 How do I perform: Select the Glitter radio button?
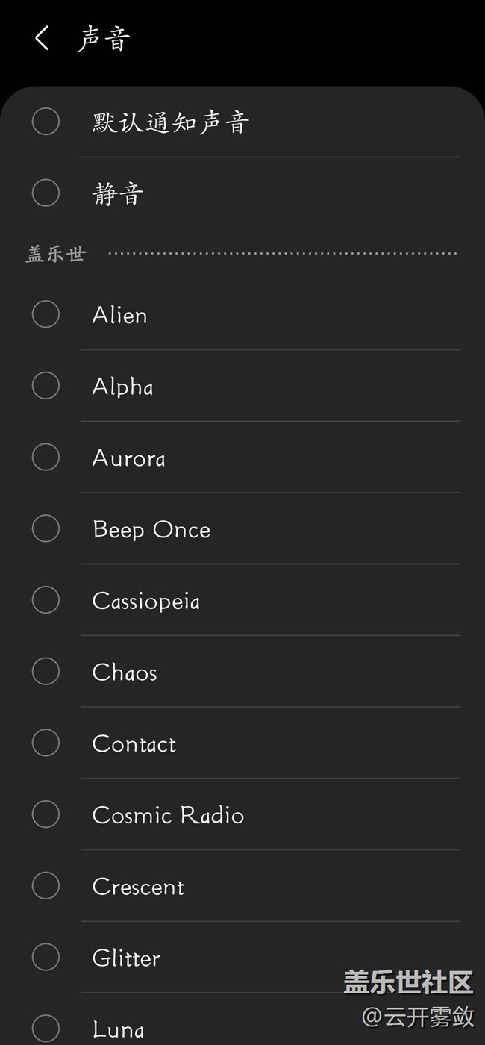point(46,957)
